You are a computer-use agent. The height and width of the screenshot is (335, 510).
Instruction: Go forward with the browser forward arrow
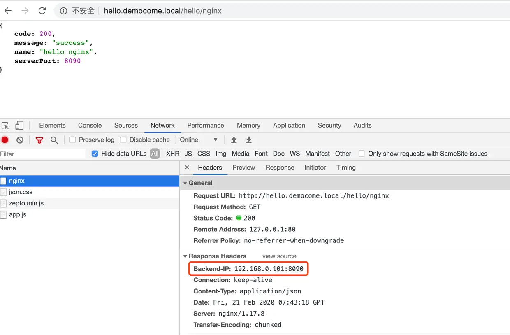[25, 11]
